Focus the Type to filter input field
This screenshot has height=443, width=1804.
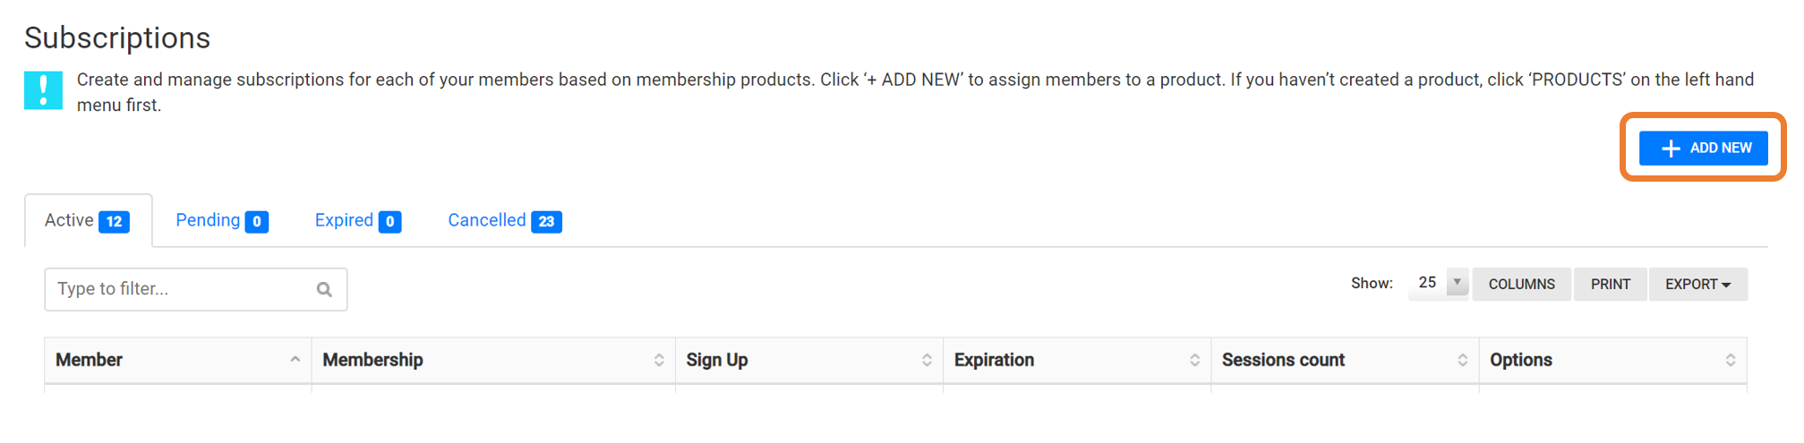tap(195, 289)
